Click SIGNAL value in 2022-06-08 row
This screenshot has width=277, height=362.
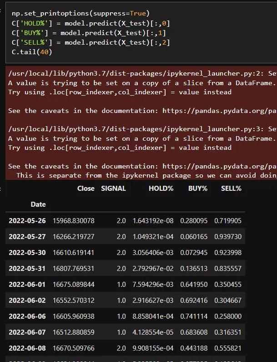coord(121,348)
